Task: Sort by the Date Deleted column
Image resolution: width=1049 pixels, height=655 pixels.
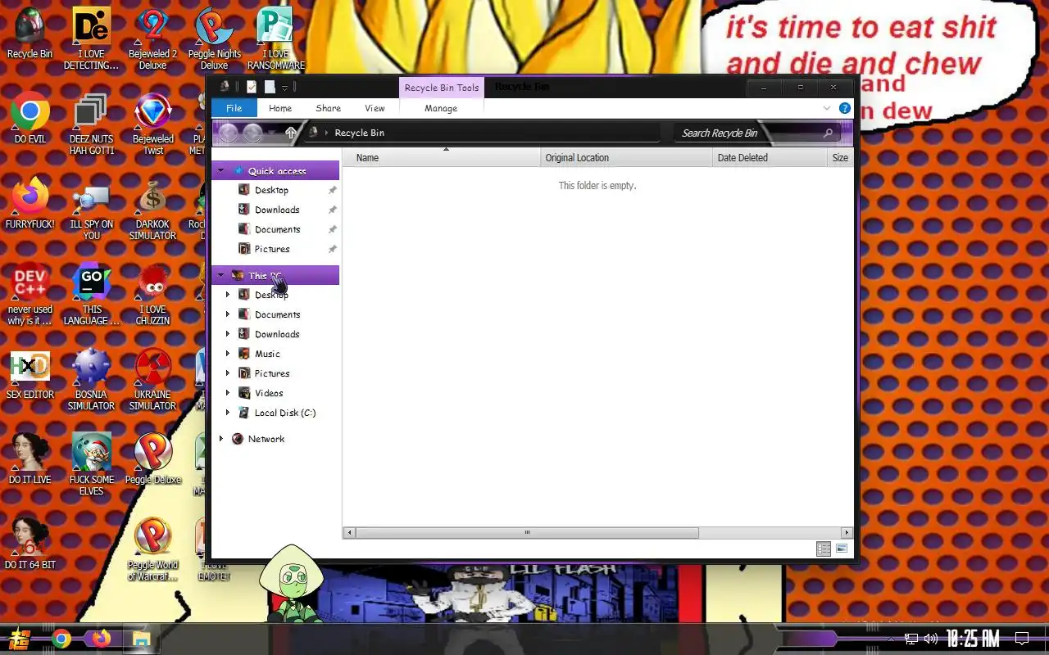Action: (770, 158)
